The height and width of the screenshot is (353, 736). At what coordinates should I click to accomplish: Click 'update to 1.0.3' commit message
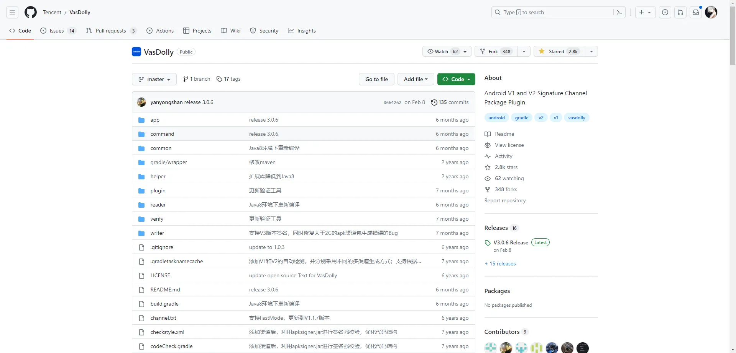pos(267,247)
